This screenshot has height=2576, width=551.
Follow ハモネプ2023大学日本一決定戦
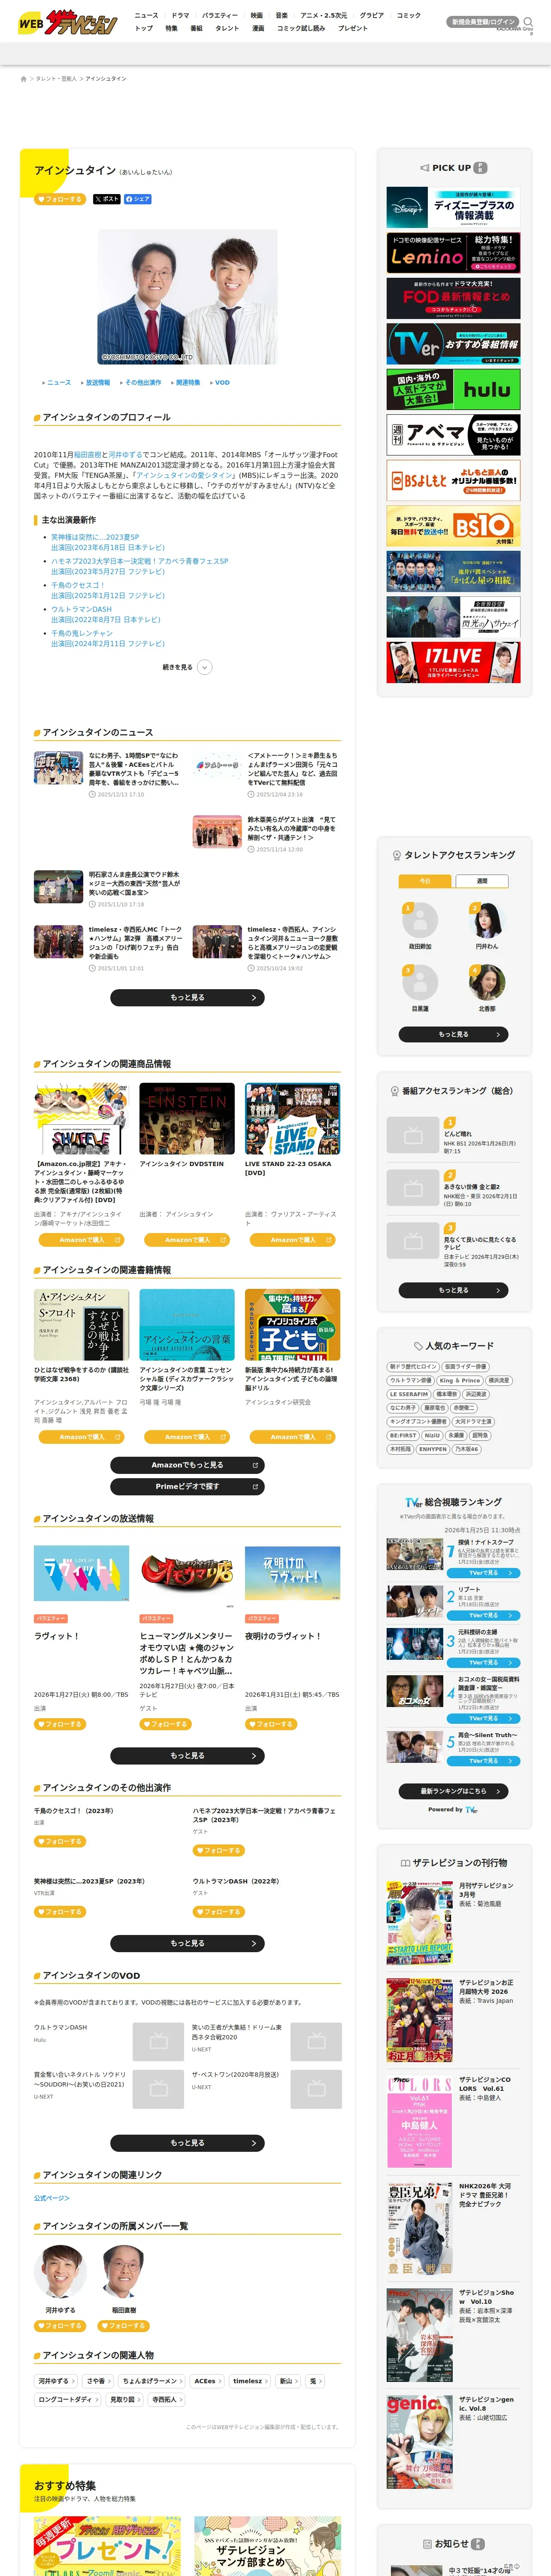[219, 1850]
